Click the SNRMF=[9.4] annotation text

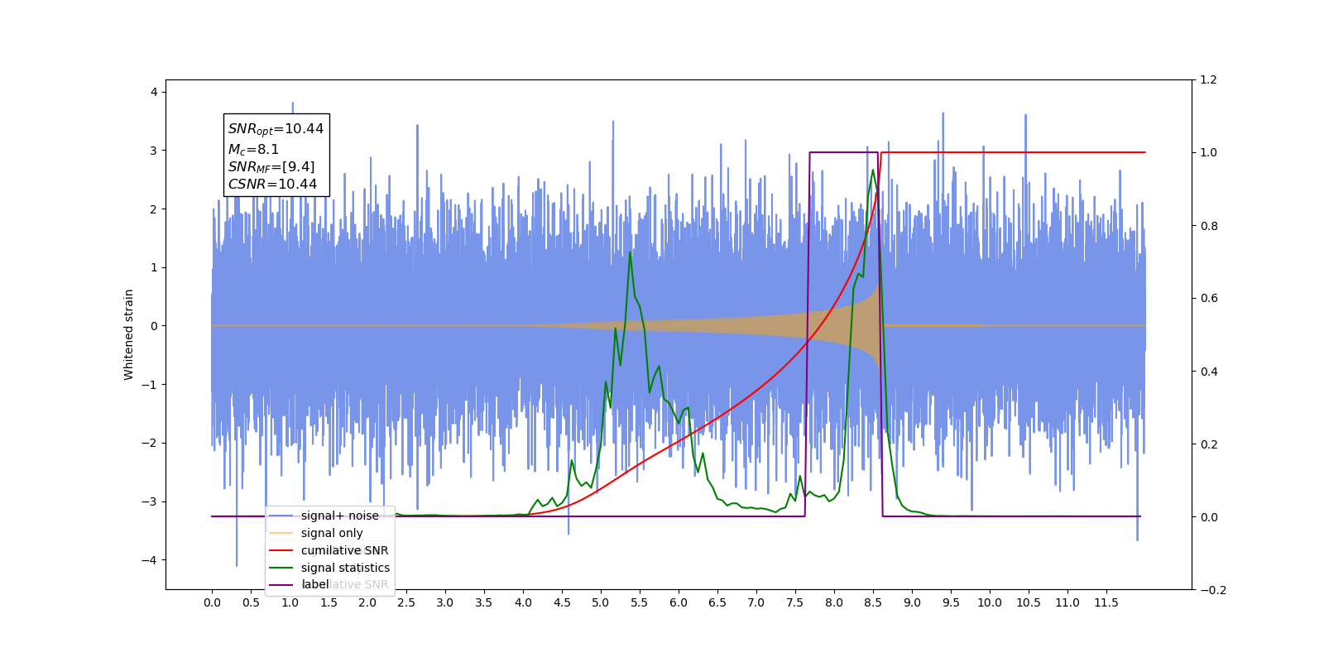(x=271, y=167)
